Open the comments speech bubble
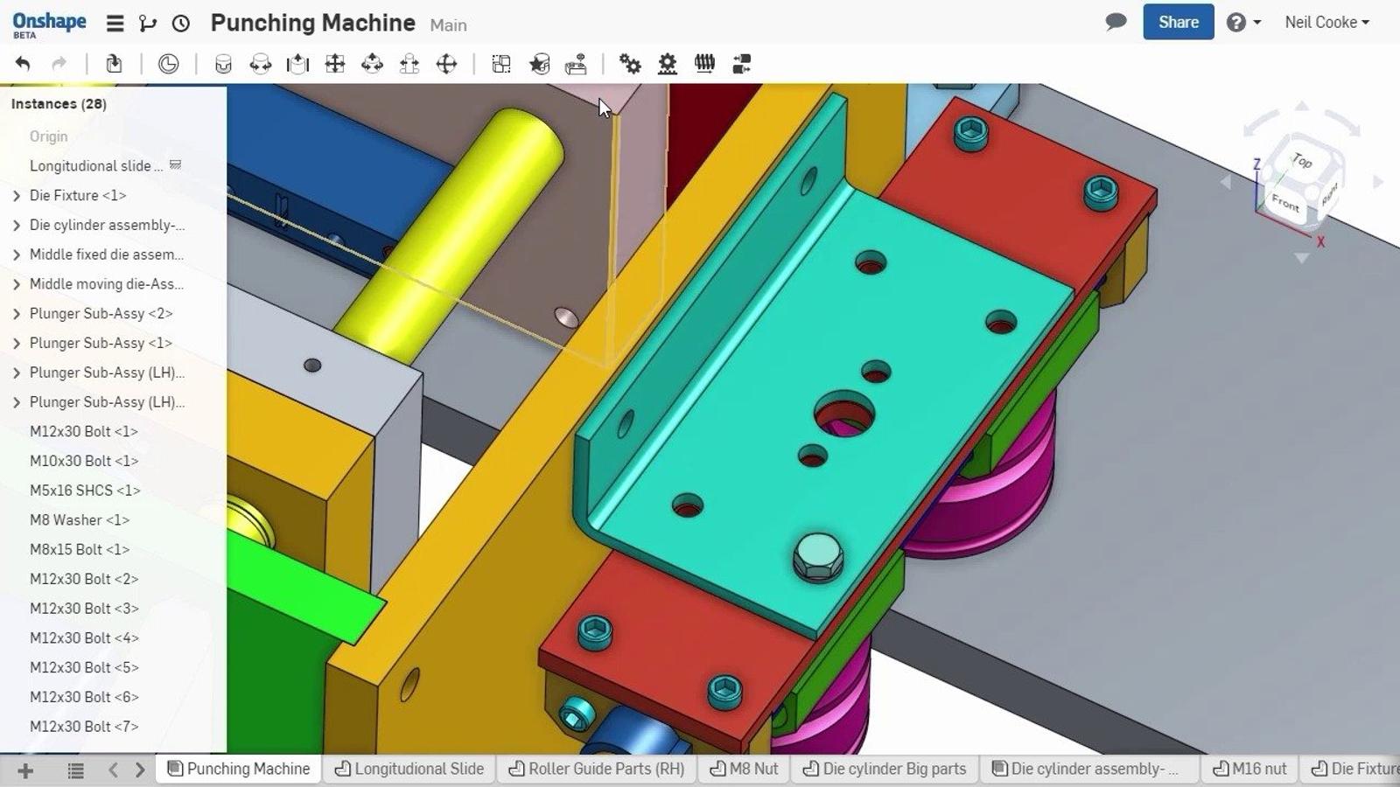 [x=1116, y=22]
